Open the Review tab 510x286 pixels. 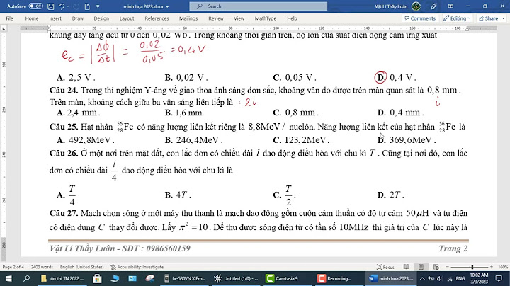(x=216, y=18)
